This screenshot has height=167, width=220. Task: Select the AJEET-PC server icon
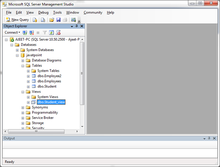12,39
